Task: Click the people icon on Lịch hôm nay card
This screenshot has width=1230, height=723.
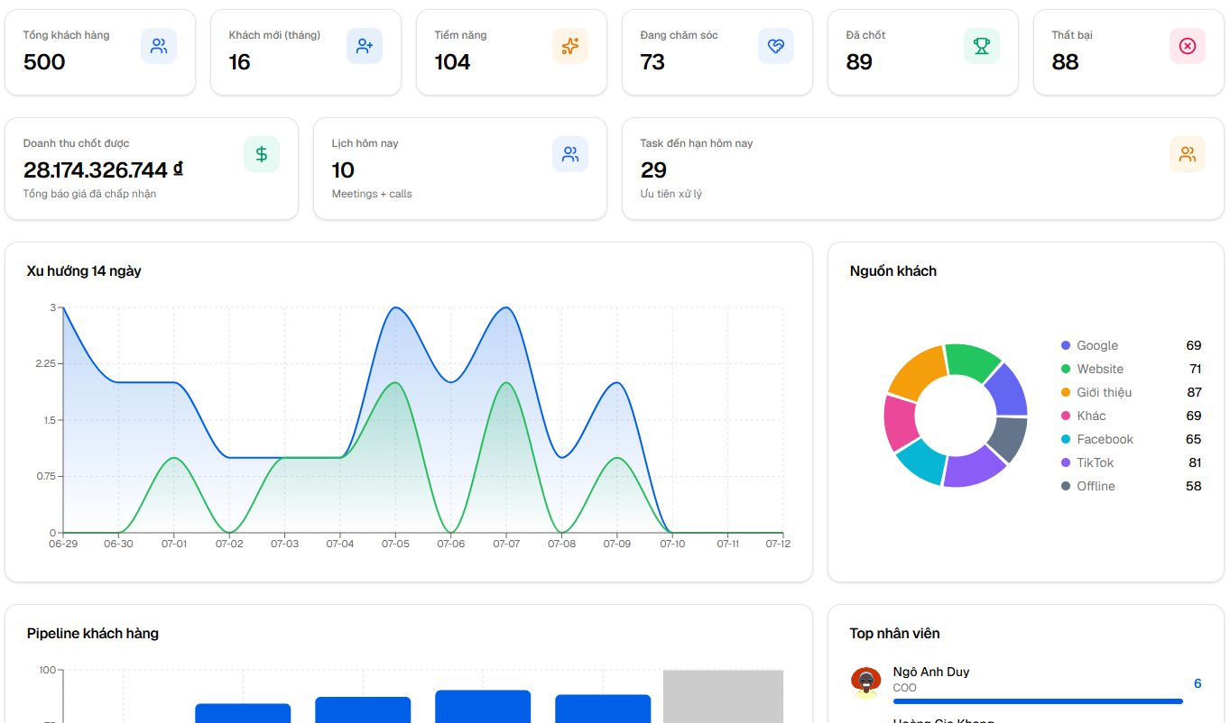Action: click(x=570, y=154)
